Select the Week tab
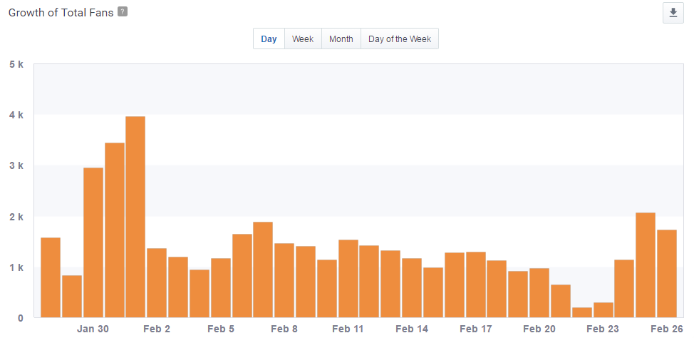This screenshot has width=694, height=338. pyautogui.click(x=303, y=39)
